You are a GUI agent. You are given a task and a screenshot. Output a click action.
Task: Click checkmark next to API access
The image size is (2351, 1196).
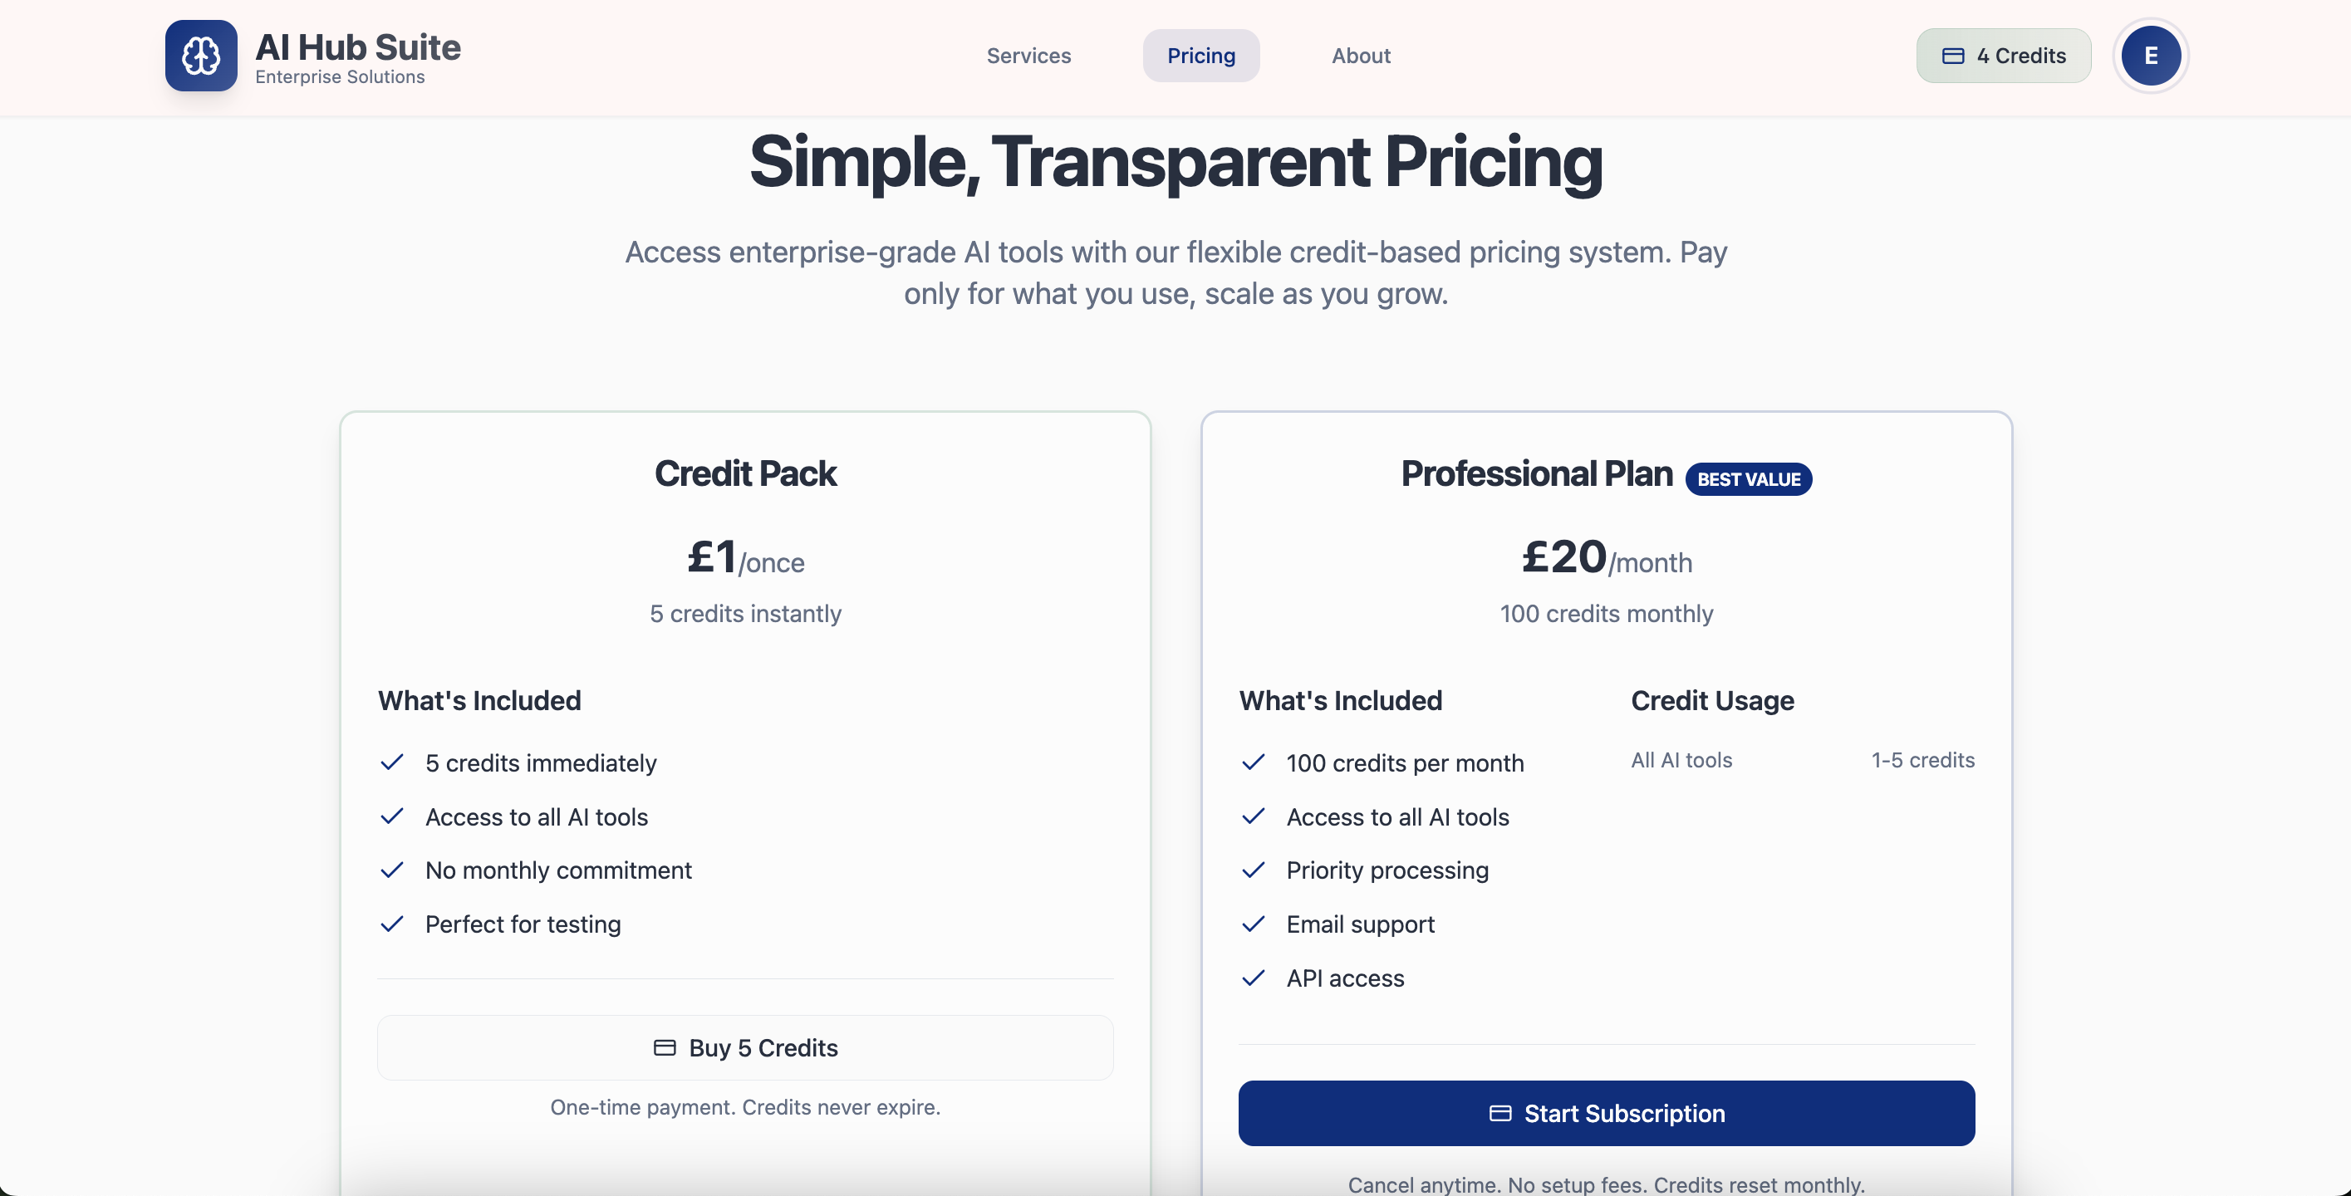click(1253, 978)
